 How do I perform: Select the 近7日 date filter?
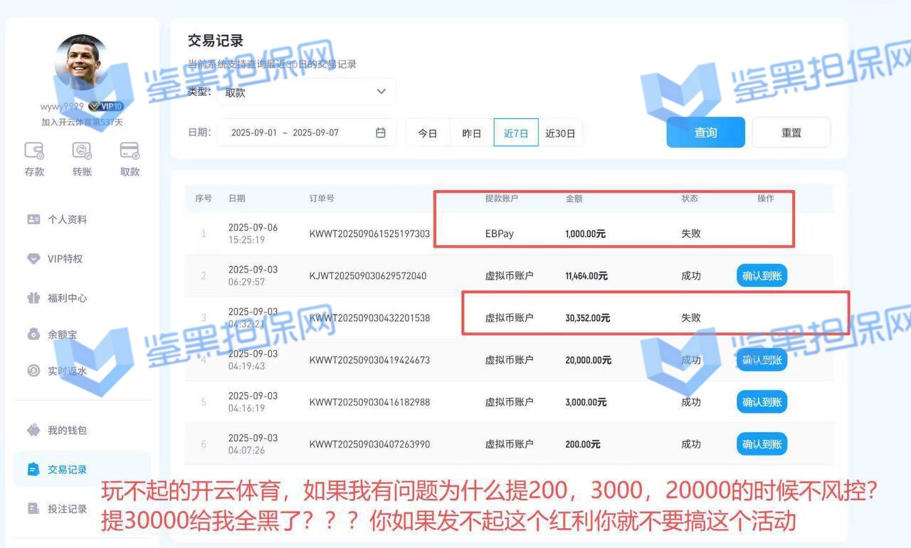coord(516,133)
